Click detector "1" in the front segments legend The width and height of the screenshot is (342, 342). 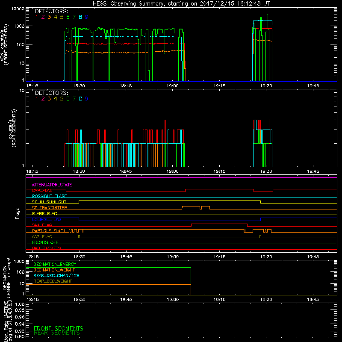pyautogui.click(x=37, y=17)
